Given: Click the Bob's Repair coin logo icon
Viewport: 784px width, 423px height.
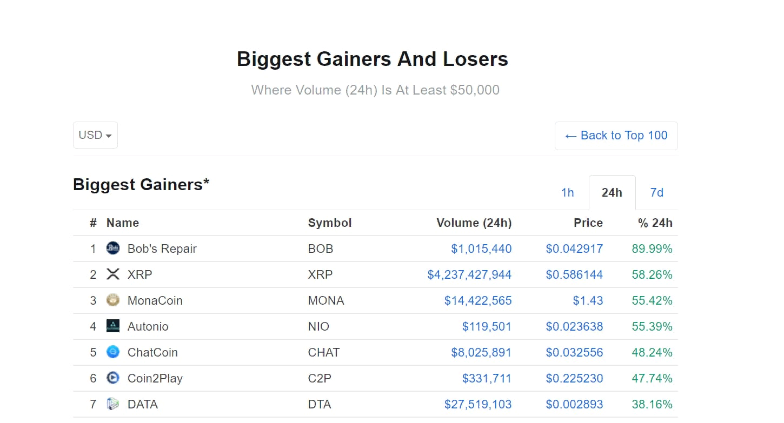Looking at the screenshot, I should [x=113, y=249].
